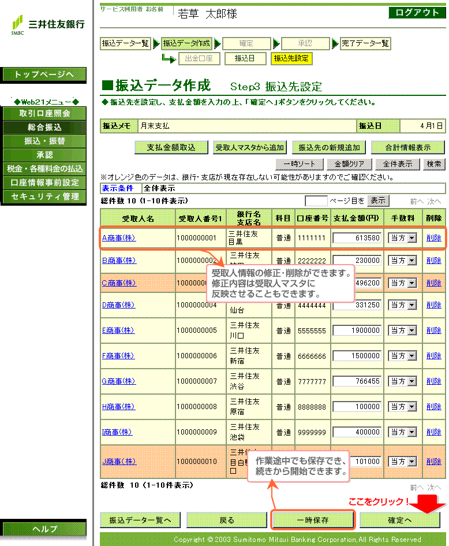449x546 pixels.
Task: Open セキュリティ管理 menu item
Action: pos(44,197)
